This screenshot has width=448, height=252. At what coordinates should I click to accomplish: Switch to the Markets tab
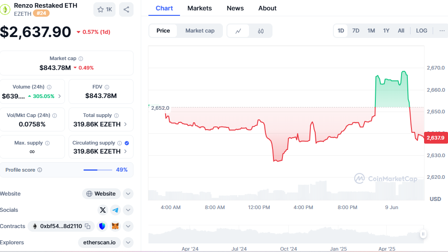click(x=199, y=8)
